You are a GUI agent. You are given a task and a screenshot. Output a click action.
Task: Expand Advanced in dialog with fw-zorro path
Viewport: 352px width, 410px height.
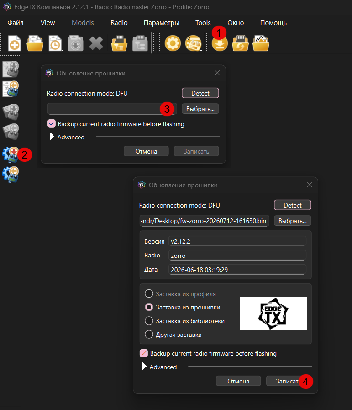tap(144, 366)
